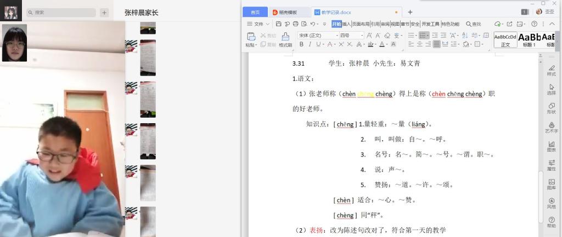Switch to the 插入 ribbon tab
562x237 pixels.
(346, 24)
